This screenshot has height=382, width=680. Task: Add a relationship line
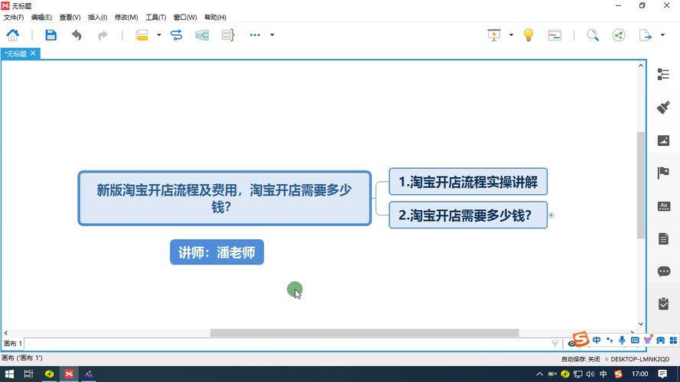pos(176,35)
